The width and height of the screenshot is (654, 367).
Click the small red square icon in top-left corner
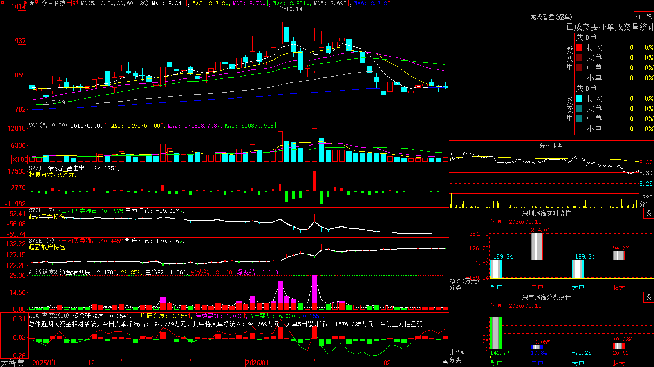pos(2,2)
